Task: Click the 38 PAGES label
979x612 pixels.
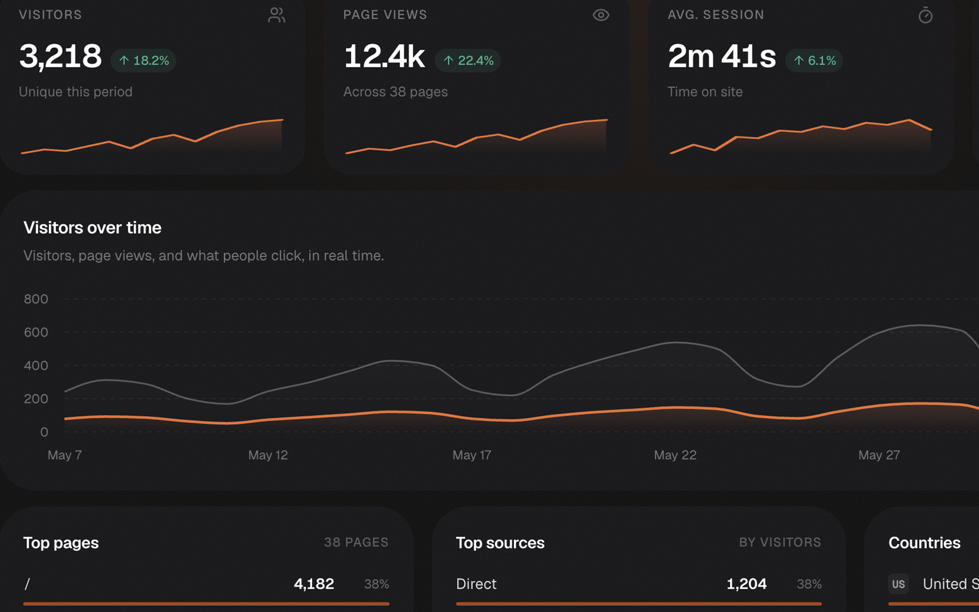Action: (x=356, y=542)
